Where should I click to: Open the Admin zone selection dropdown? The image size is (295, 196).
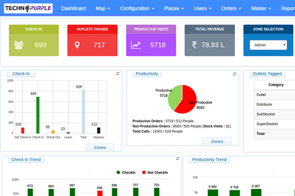[x=268, y=45]
